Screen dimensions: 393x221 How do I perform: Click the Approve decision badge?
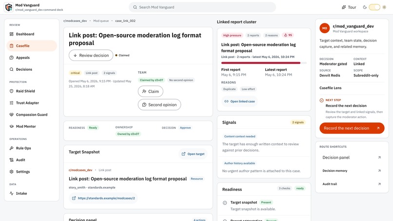point(185,128)
